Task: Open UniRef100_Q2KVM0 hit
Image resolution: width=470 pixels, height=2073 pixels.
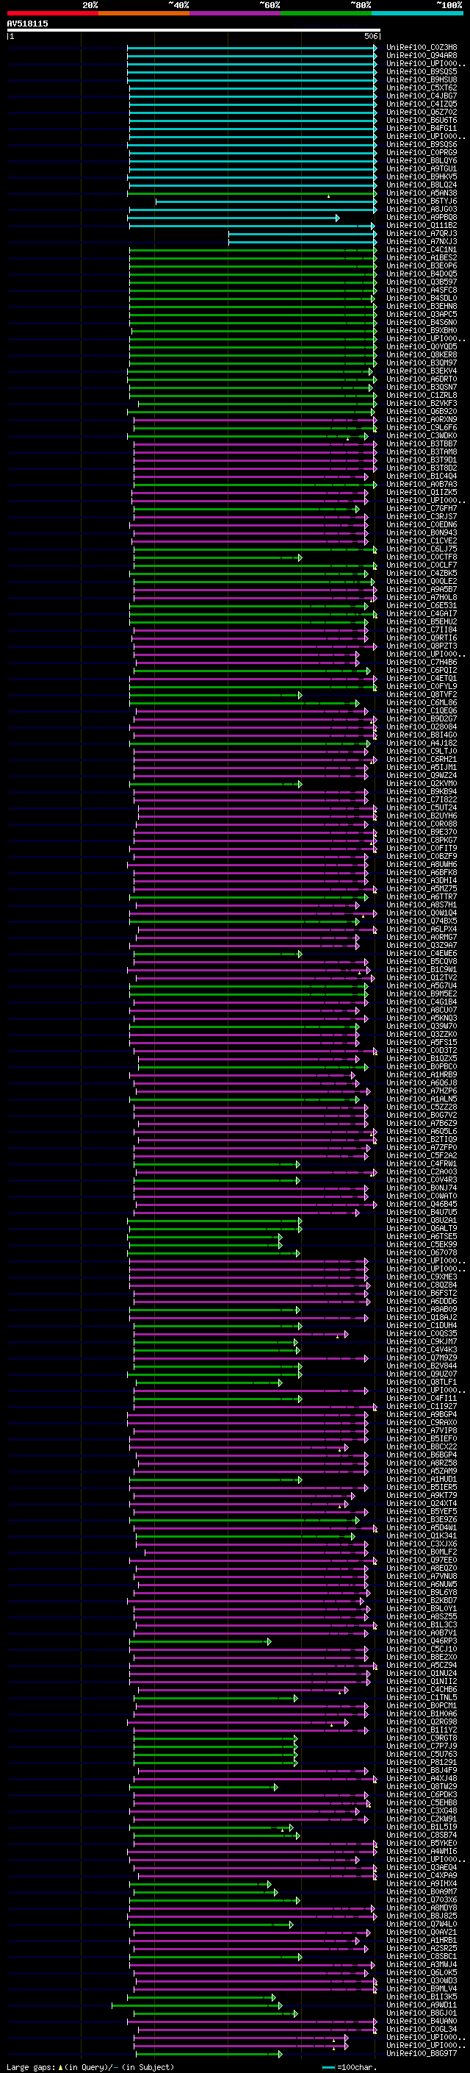Action: [422, 784]
